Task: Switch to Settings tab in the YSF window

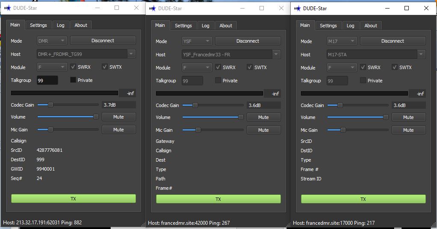Action: 183,26
